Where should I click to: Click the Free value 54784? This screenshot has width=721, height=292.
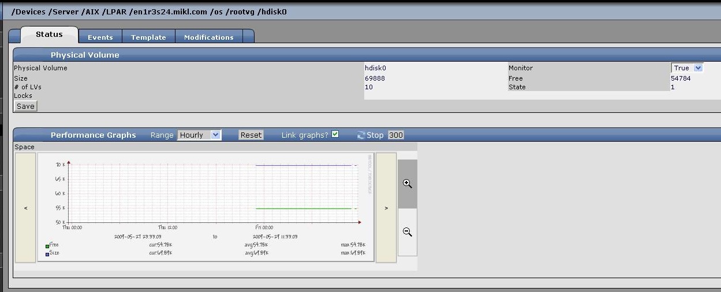click(681, 78)
